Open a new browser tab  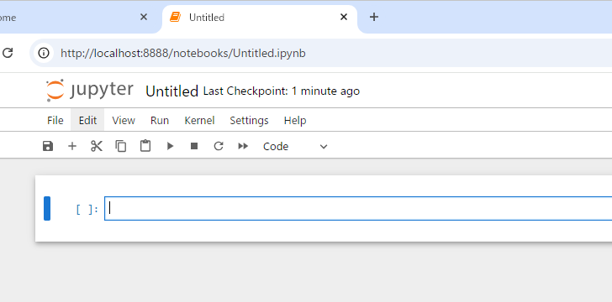[374, 17]
